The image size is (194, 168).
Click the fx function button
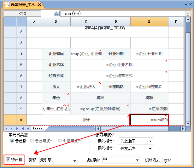point(56,14)
